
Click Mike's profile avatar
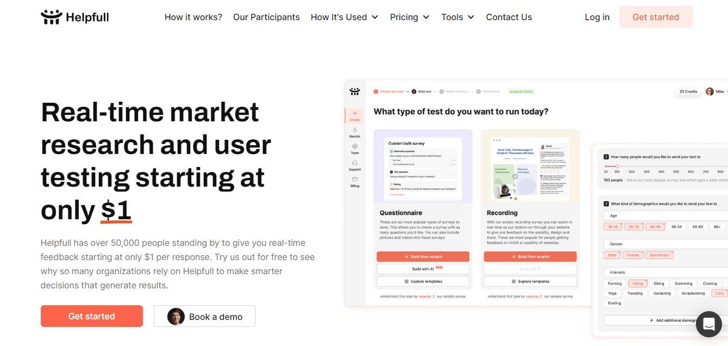click(x=710, y=91)
